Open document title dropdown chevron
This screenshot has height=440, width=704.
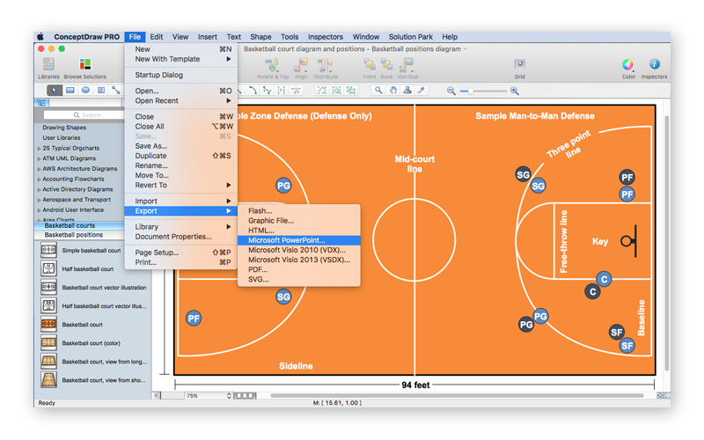pos(466,49)
